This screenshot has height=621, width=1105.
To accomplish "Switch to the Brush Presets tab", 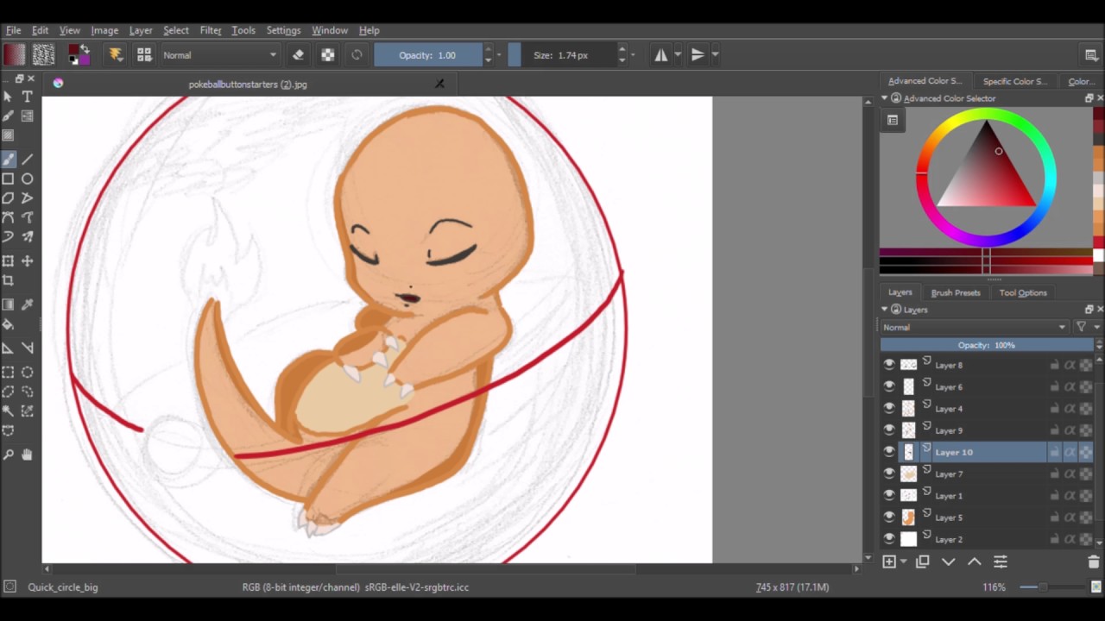I will tap(956, 292).
